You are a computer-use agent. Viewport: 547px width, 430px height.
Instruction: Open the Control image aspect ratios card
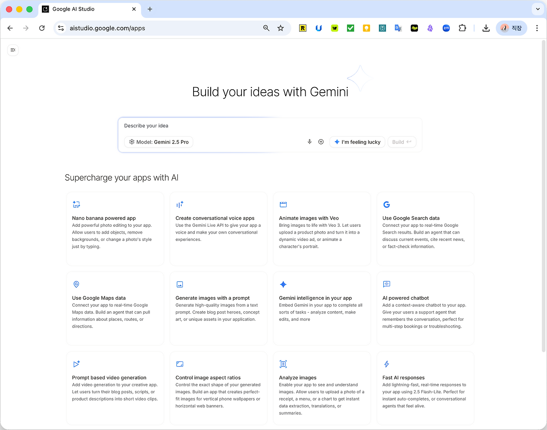tap(218, 388)
